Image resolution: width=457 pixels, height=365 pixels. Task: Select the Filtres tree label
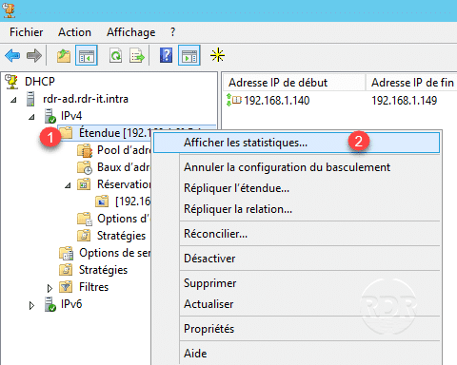pos(93,287)
